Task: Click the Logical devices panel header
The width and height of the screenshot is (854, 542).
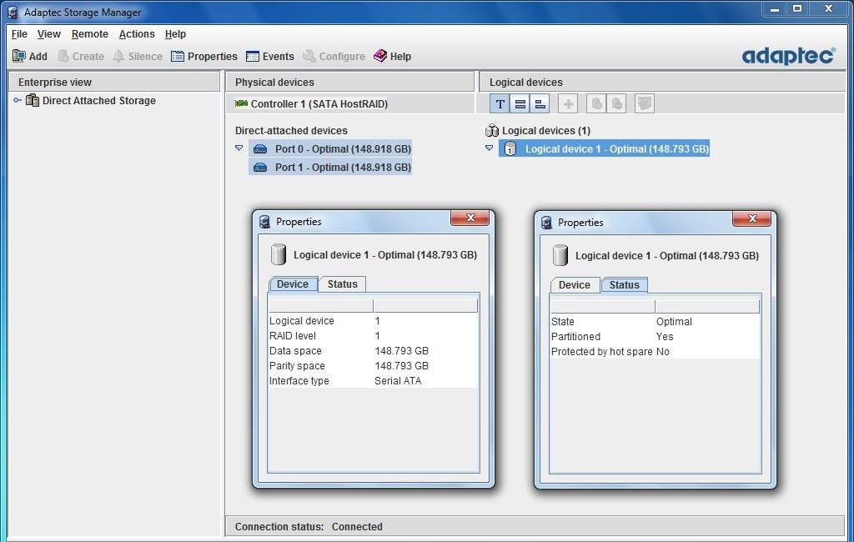Action: [x=662, y=83]
